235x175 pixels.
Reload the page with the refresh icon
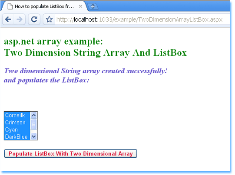(34, 19)
